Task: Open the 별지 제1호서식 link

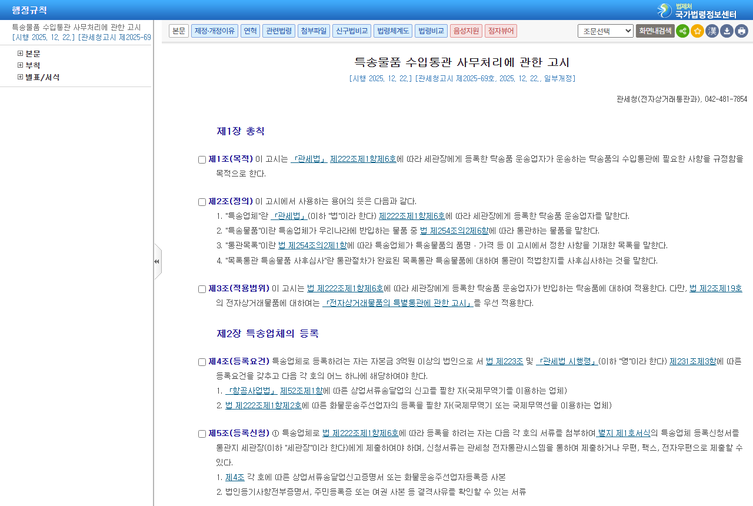Action: 624,433
